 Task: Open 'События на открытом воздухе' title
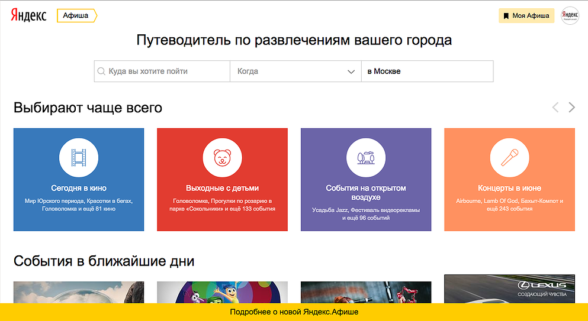(x=366, y=193)
